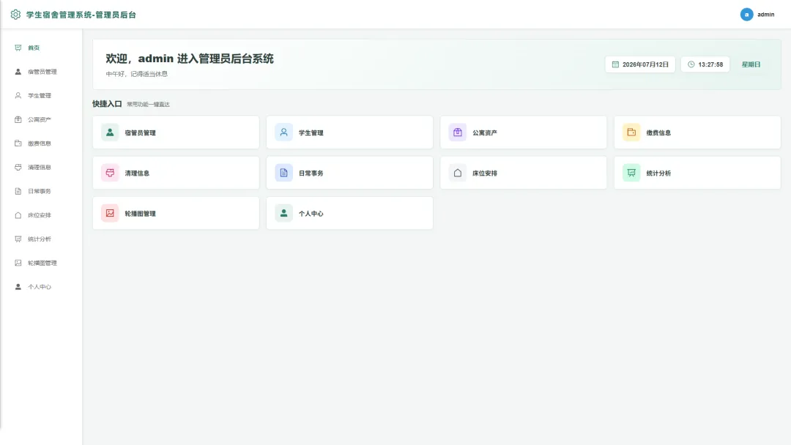
Task: Click the 学生宿舍管理系统-管理员后台 title
Action: point(81,15)
